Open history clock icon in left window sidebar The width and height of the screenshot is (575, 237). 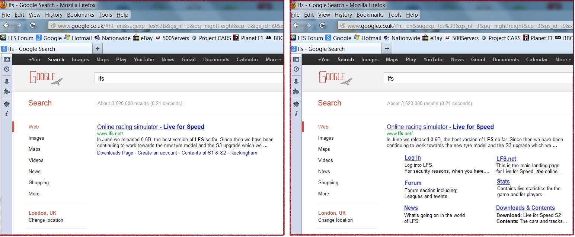[x=7, y=69]
